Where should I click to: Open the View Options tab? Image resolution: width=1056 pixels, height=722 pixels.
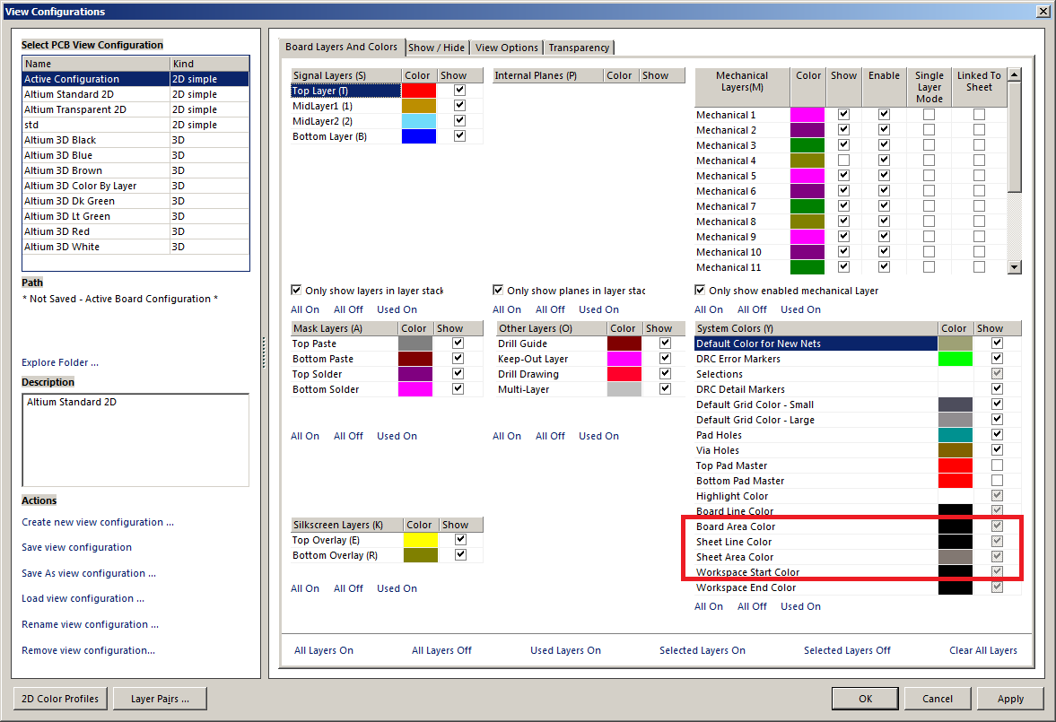(x=506, y=48)
